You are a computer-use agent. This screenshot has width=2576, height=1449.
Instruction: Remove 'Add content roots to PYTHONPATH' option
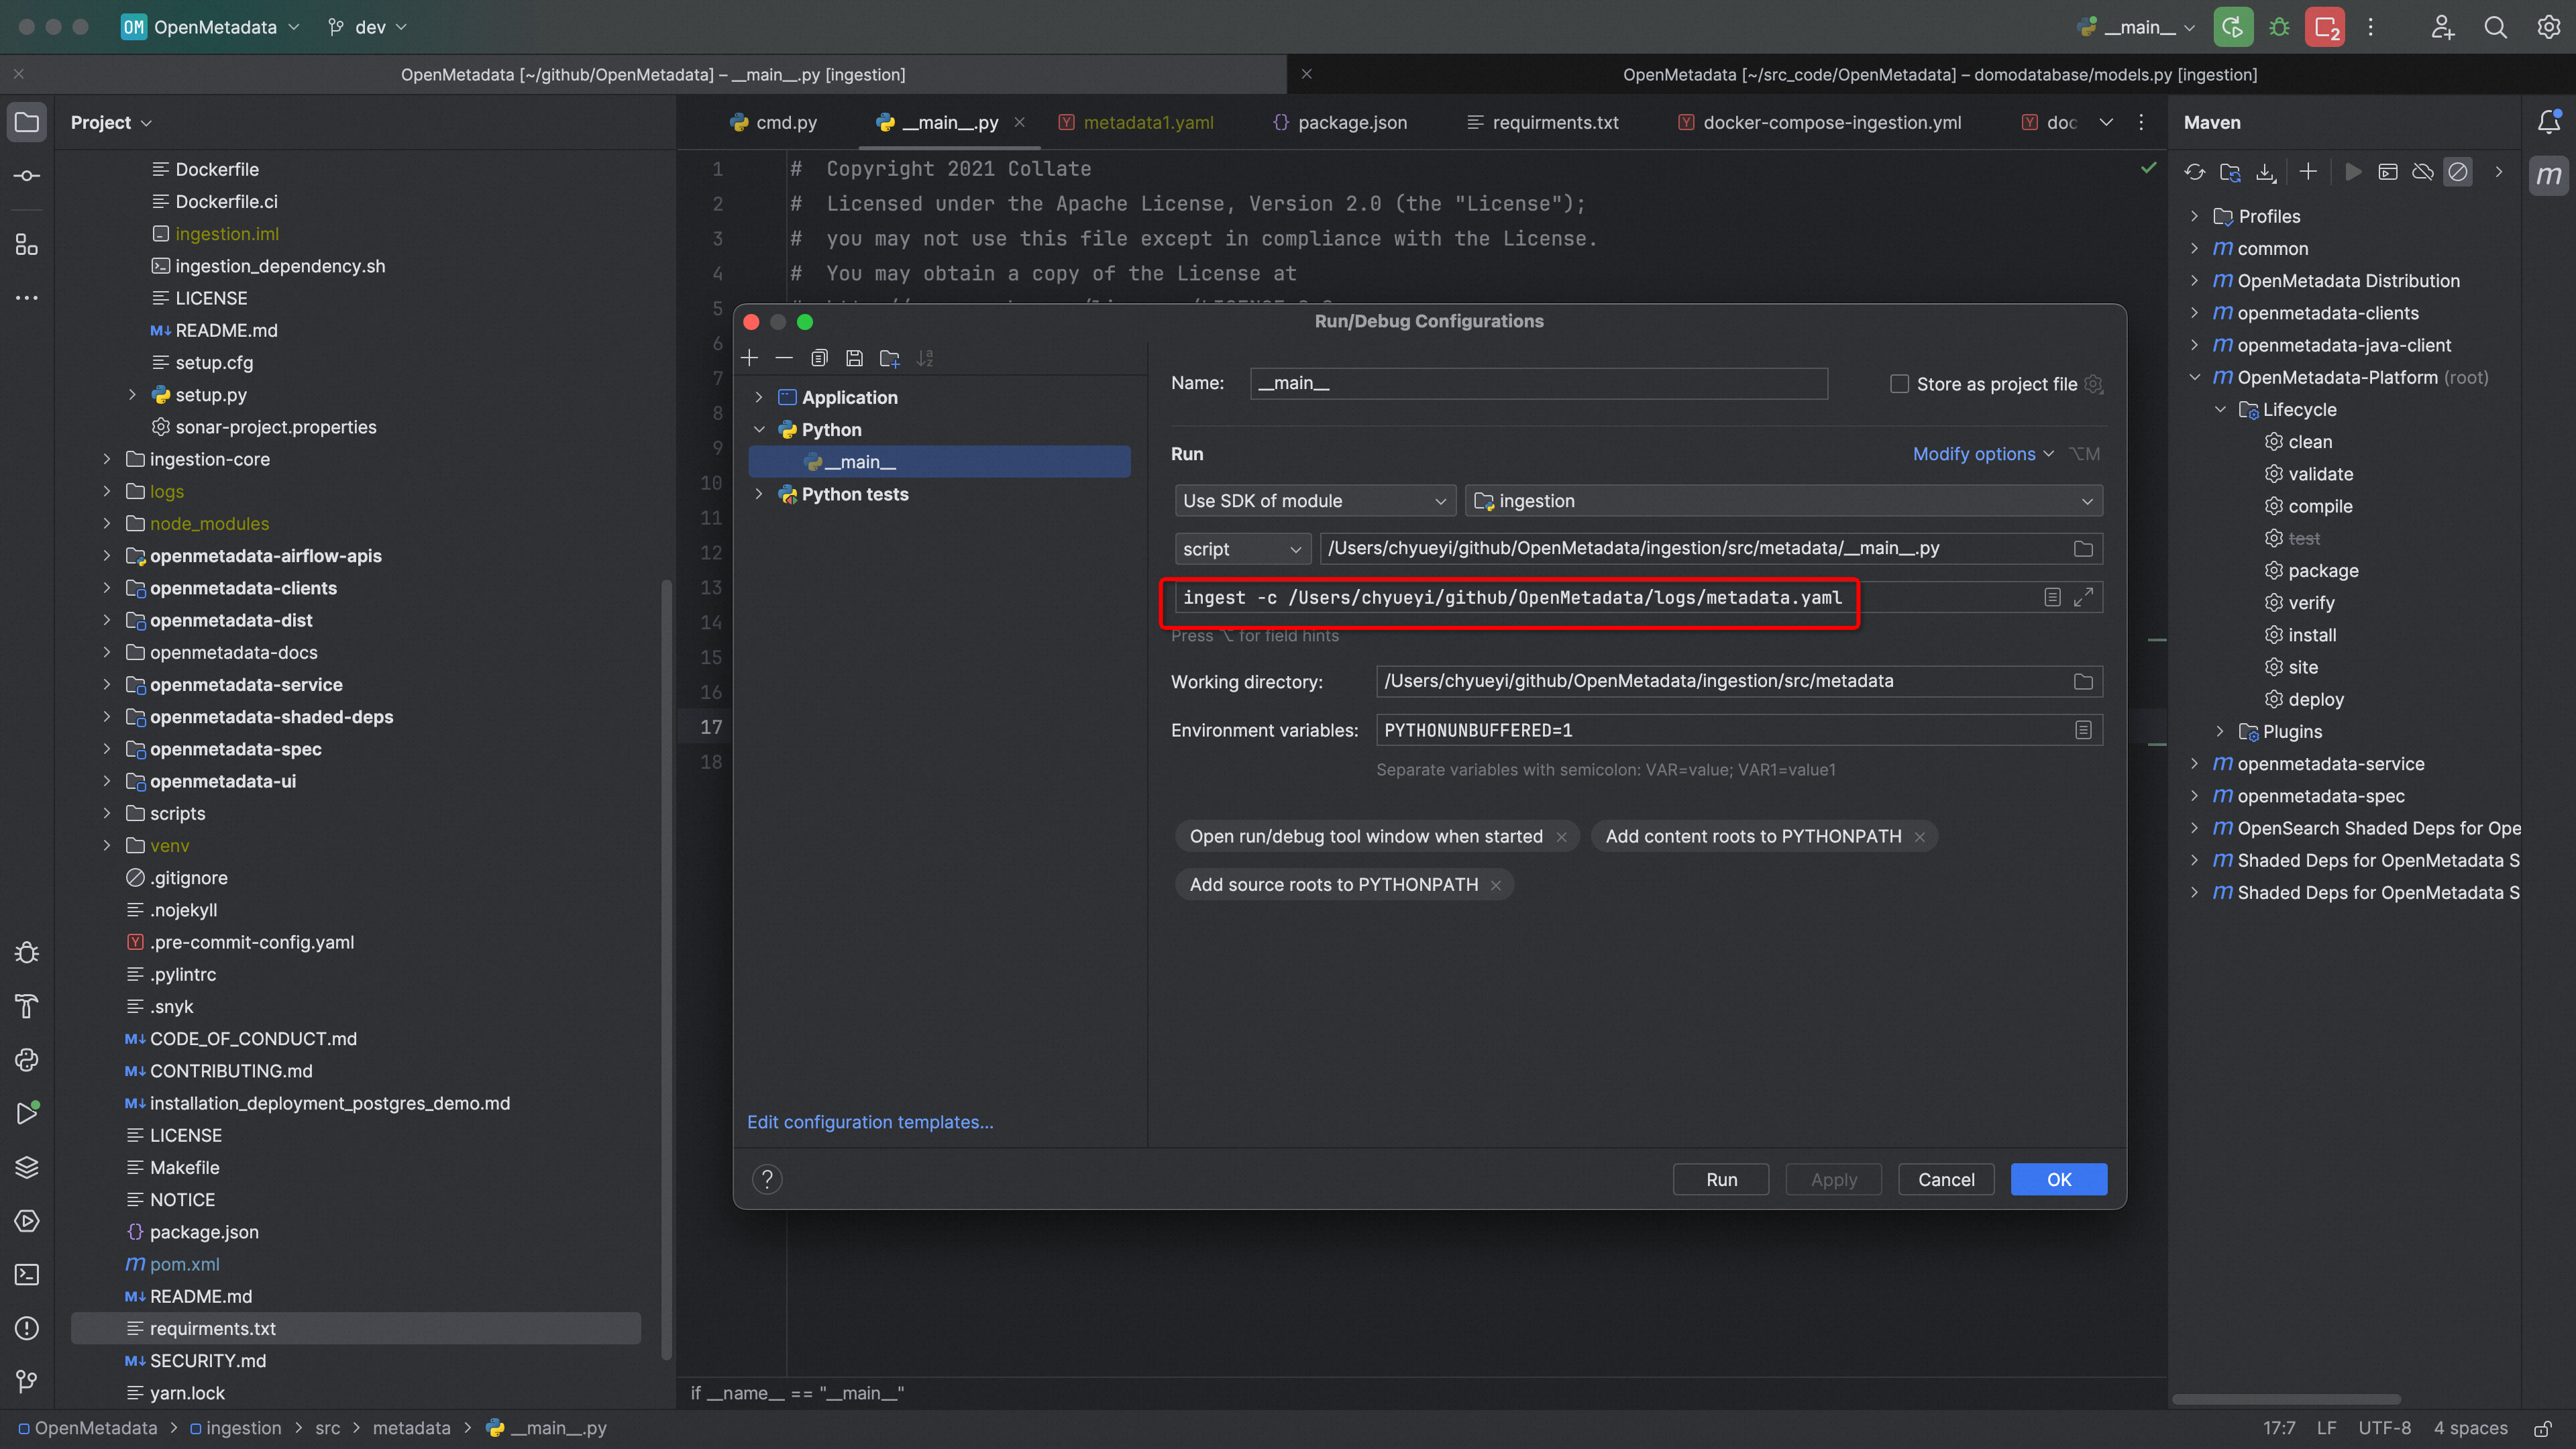click(1920, 837)
